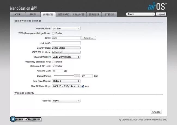Enable Frequency Scan List checkbox
This screenshot has height=125, width=177.
coord(53,62)
